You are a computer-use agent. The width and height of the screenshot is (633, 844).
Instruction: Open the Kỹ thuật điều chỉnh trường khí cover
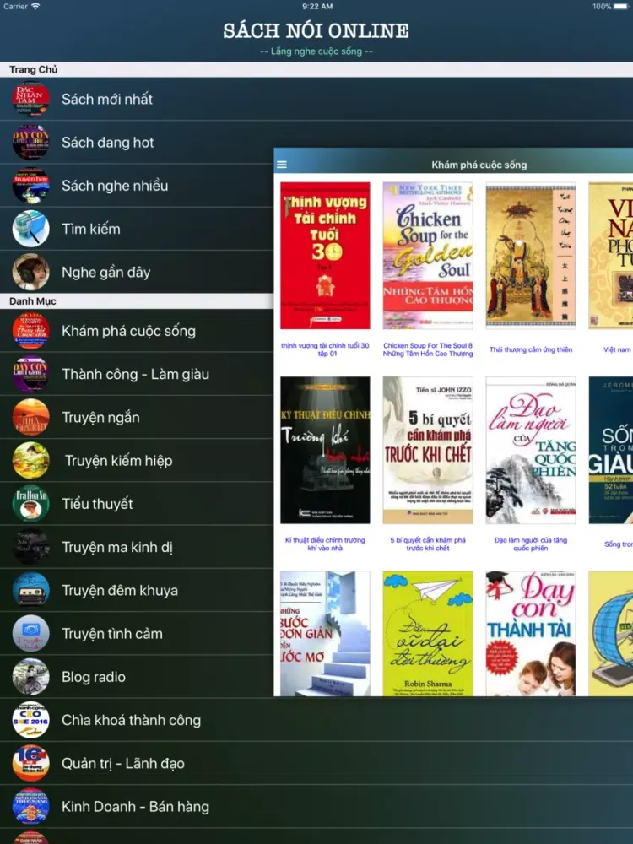point(325,450)
